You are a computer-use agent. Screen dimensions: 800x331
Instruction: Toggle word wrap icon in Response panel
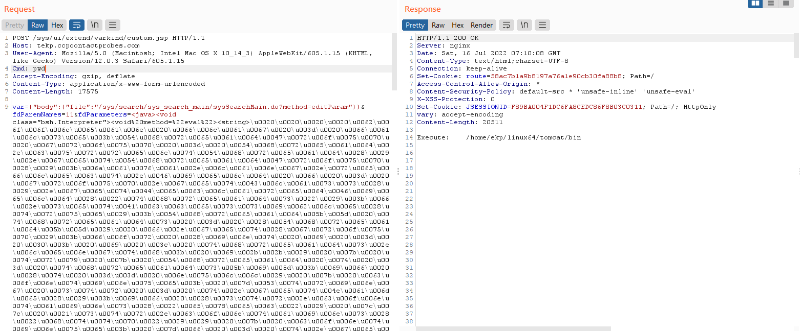pyautogui.click(x=506, y=25)
